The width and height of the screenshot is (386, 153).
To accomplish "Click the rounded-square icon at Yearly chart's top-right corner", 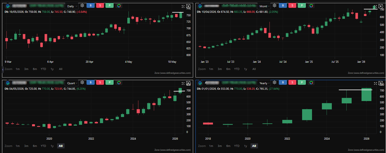I will [380, 84].
